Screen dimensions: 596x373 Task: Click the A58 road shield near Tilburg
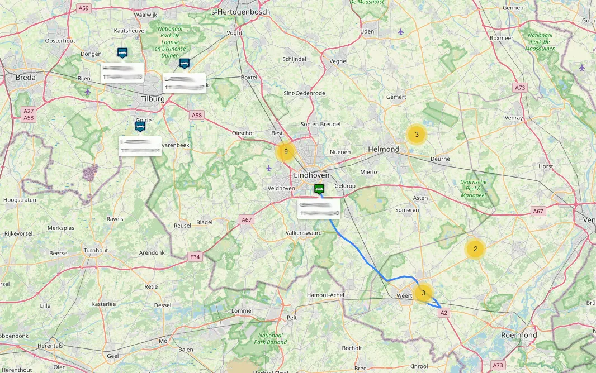click(x=196, y=115)
